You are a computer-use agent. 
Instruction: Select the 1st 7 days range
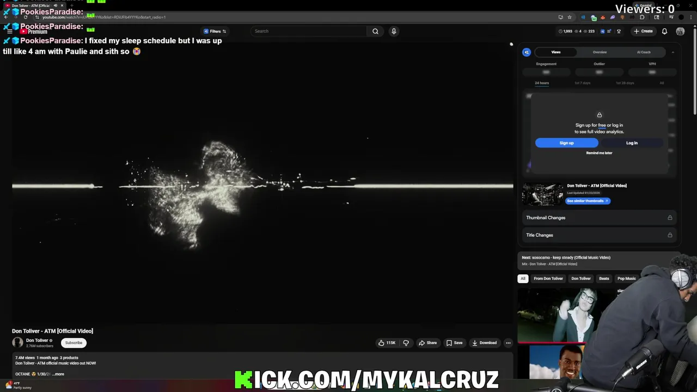[x=582, y=83]
